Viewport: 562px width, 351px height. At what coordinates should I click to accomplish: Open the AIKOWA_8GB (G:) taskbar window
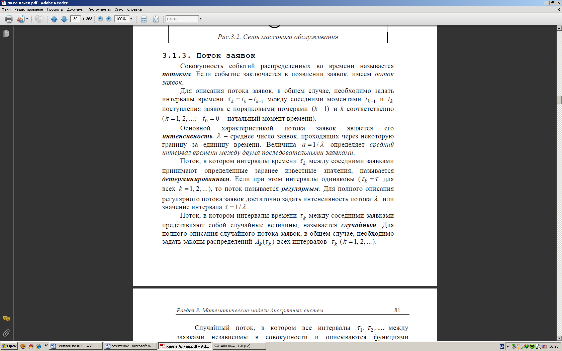(240, 346)
